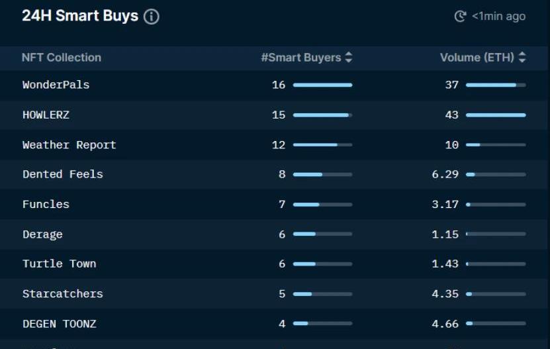This screenshot has height=349, width=550.
Task: Open the HOWLERZ collection
Action: (x=46, y=115)
